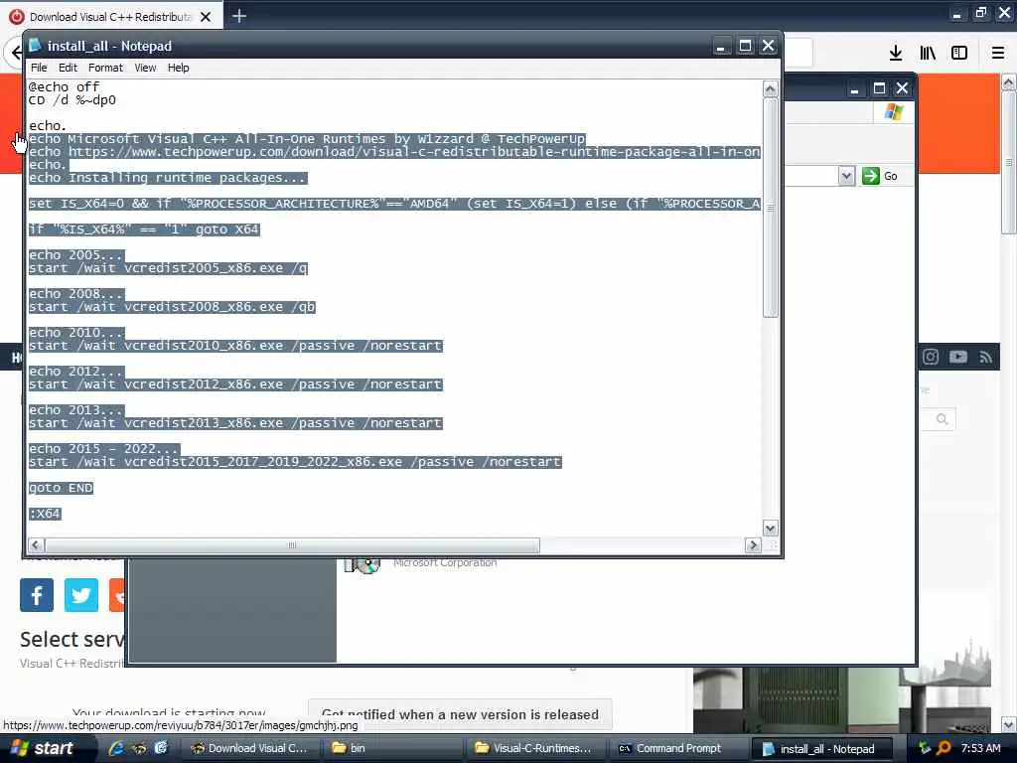
Task: Click the 'echo 2005...' line in Notepad
Action: point(75,255)
